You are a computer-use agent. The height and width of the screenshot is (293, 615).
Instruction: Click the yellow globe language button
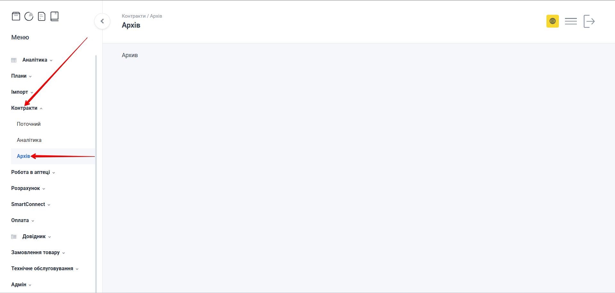coord(553,21)
